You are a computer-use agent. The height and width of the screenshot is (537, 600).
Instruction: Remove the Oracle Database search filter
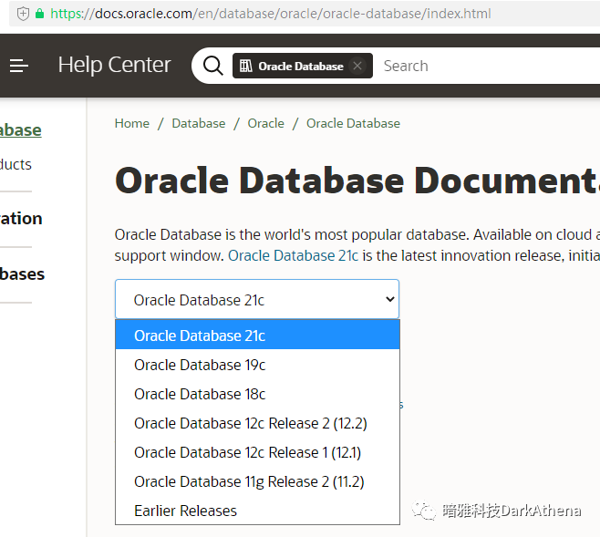[357, 66]
